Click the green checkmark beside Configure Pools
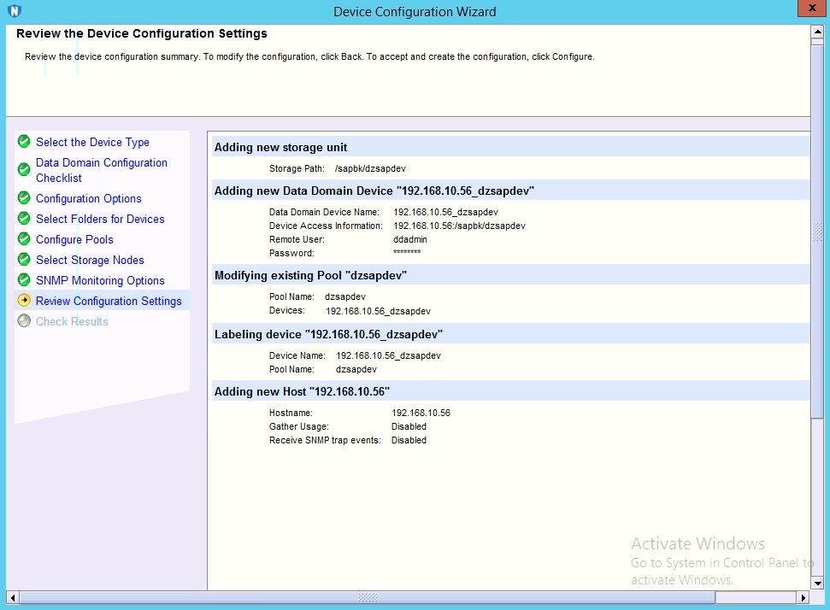Screen dimensions: 830x610 point(24,239)
